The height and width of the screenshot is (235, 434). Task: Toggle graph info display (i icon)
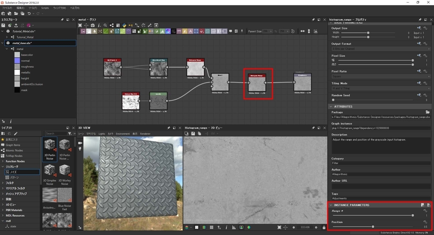(x=99, y=25)
